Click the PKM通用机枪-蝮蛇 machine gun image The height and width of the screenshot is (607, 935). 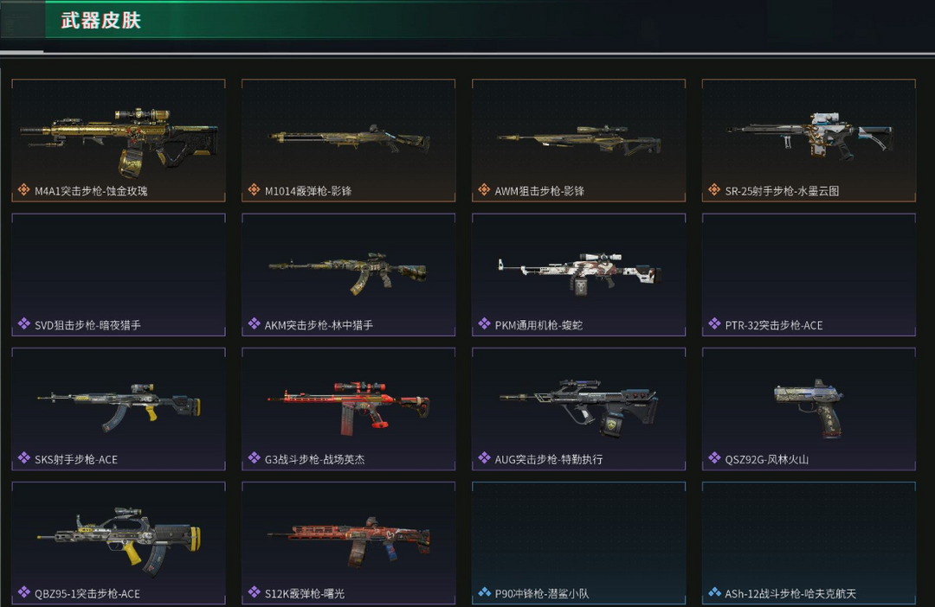coord(579,274)
